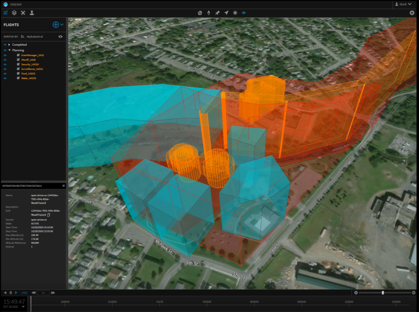
Task: Copy the Gufi value to clipboard
Action: tap(49, 215)
